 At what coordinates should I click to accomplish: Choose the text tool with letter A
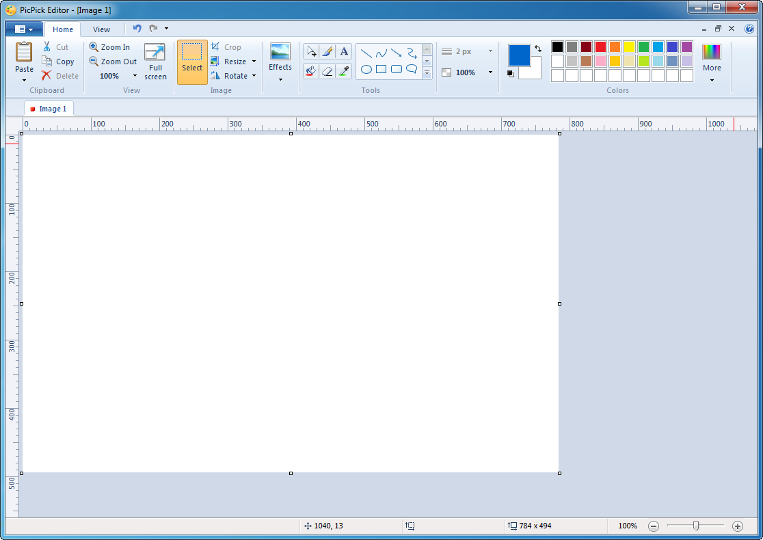(344, 51)
